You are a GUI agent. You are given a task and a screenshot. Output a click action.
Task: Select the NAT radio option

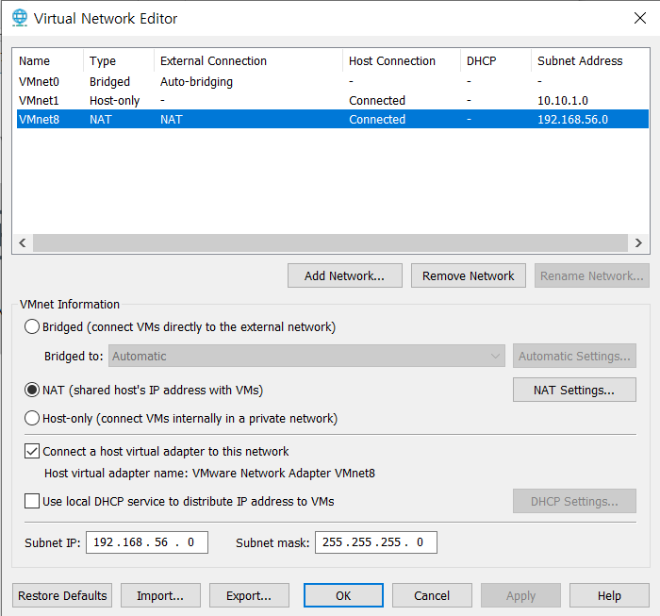point(32,390)
